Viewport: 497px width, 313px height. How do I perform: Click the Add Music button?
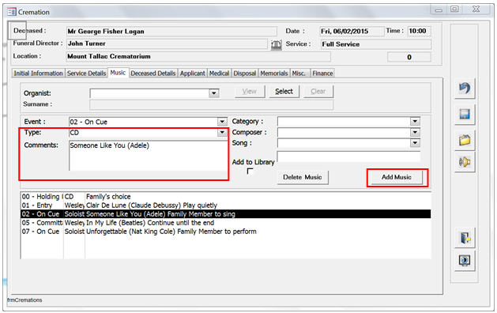(x=397, y=177)
